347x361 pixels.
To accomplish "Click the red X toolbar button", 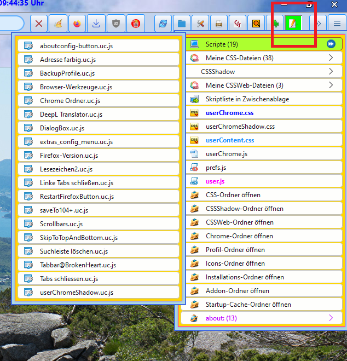I will click(x=39, y=24).
